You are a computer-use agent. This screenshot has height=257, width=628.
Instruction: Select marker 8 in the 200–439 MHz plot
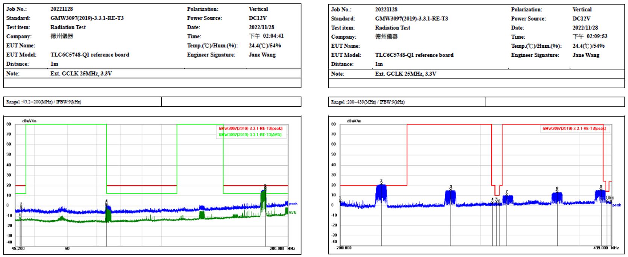tap(557, 189)
